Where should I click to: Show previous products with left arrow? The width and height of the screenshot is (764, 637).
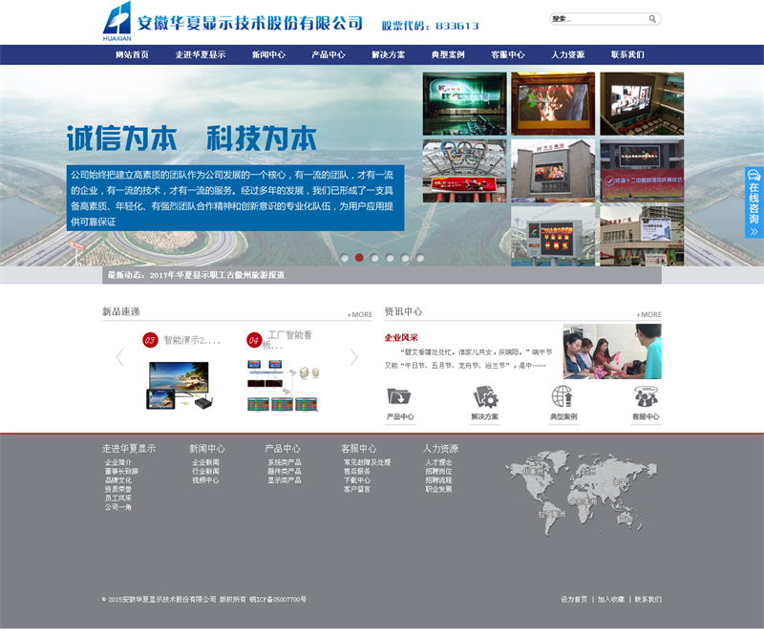[120, 357]
